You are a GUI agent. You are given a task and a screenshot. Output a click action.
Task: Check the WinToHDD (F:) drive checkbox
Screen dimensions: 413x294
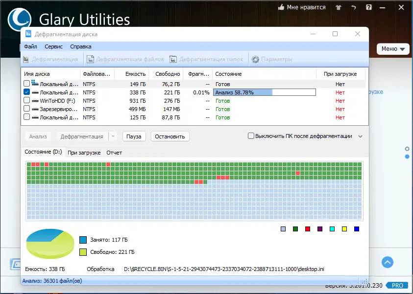(26, 100)
